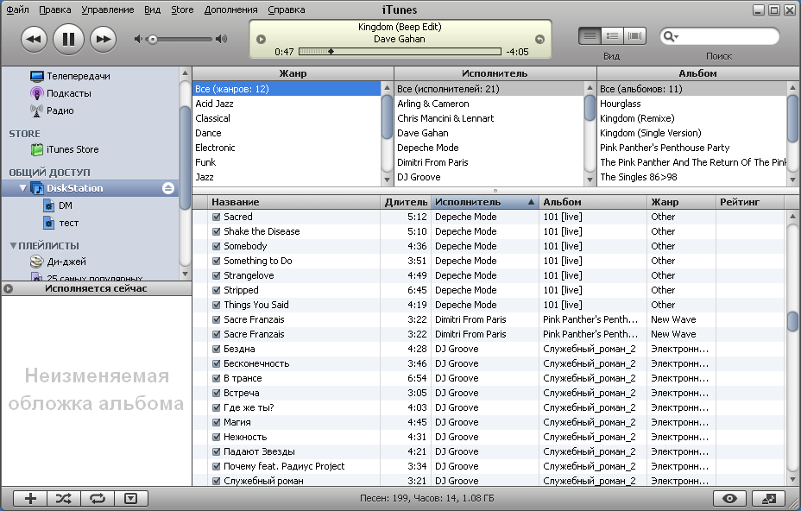Click the jump-to-current-song arrow in display
Image resolution: width=801 pixels, height=511 pixels.
coord(539,39)
